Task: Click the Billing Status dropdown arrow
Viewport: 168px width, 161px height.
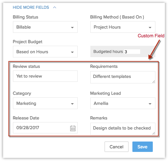Action: coord(72,28)
